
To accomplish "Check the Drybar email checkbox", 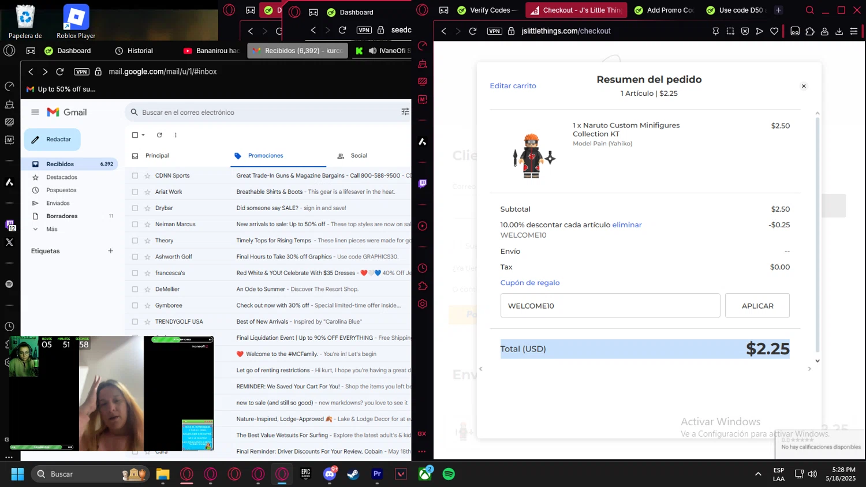I will coord(135,208).
